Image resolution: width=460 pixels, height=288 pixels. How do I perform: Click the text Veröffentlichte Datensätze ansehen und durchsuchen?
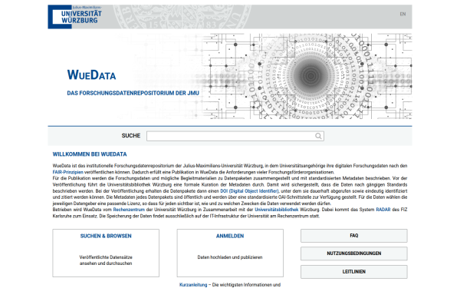[x=106, y=260]
